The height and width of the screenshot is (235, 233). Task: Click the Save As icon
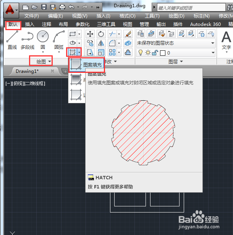click(x=53, y=7)
